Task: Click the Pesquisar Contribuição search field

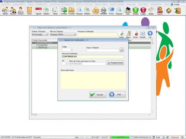Action: (x=97, y=34)
